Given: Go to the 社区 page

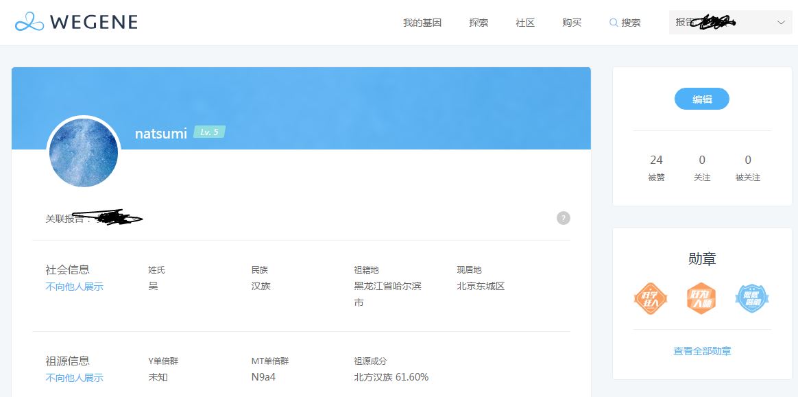Looking at the screenshot, I should point(525,23).
